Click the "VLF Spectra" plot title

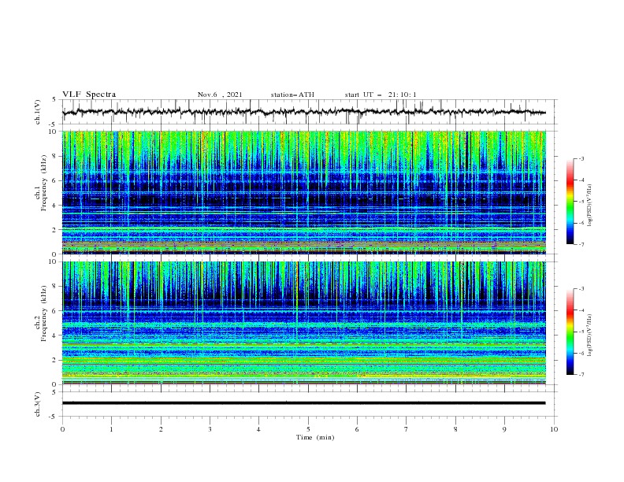point(89,95)
